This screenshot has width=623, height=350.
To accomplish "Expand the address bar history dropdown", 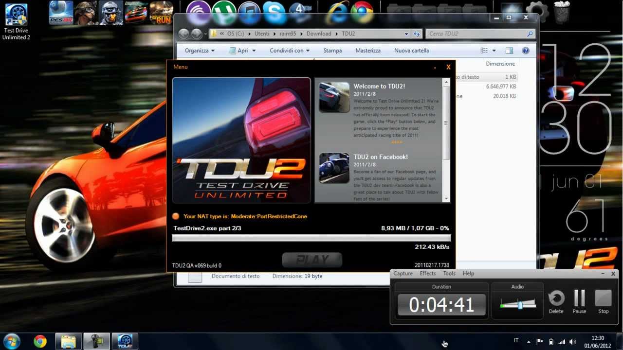I will click(406, 34).
